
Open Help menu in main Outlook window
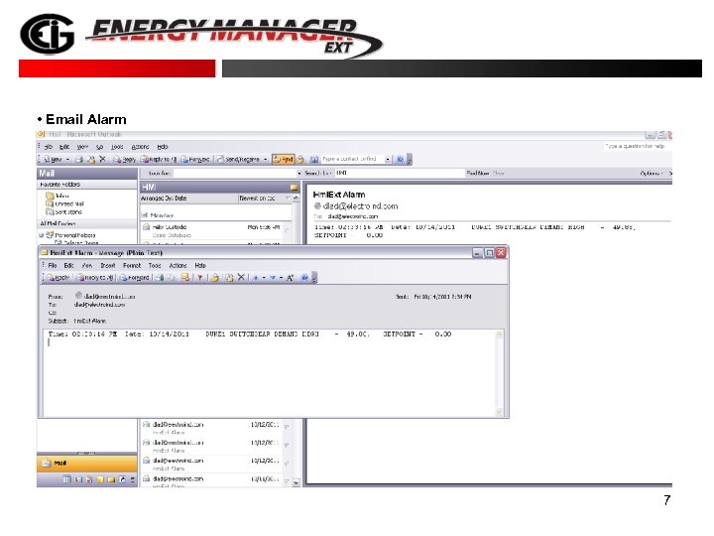click(163, 147)
